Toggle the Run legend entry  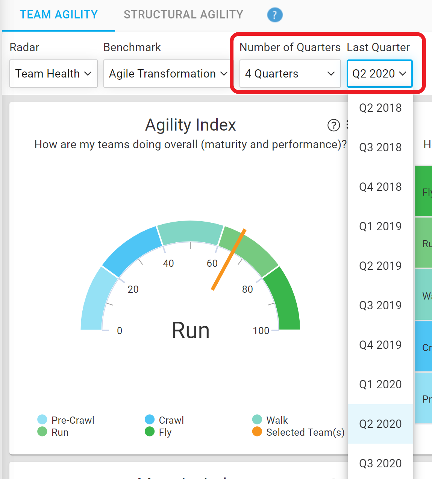[x=53, y=432]
